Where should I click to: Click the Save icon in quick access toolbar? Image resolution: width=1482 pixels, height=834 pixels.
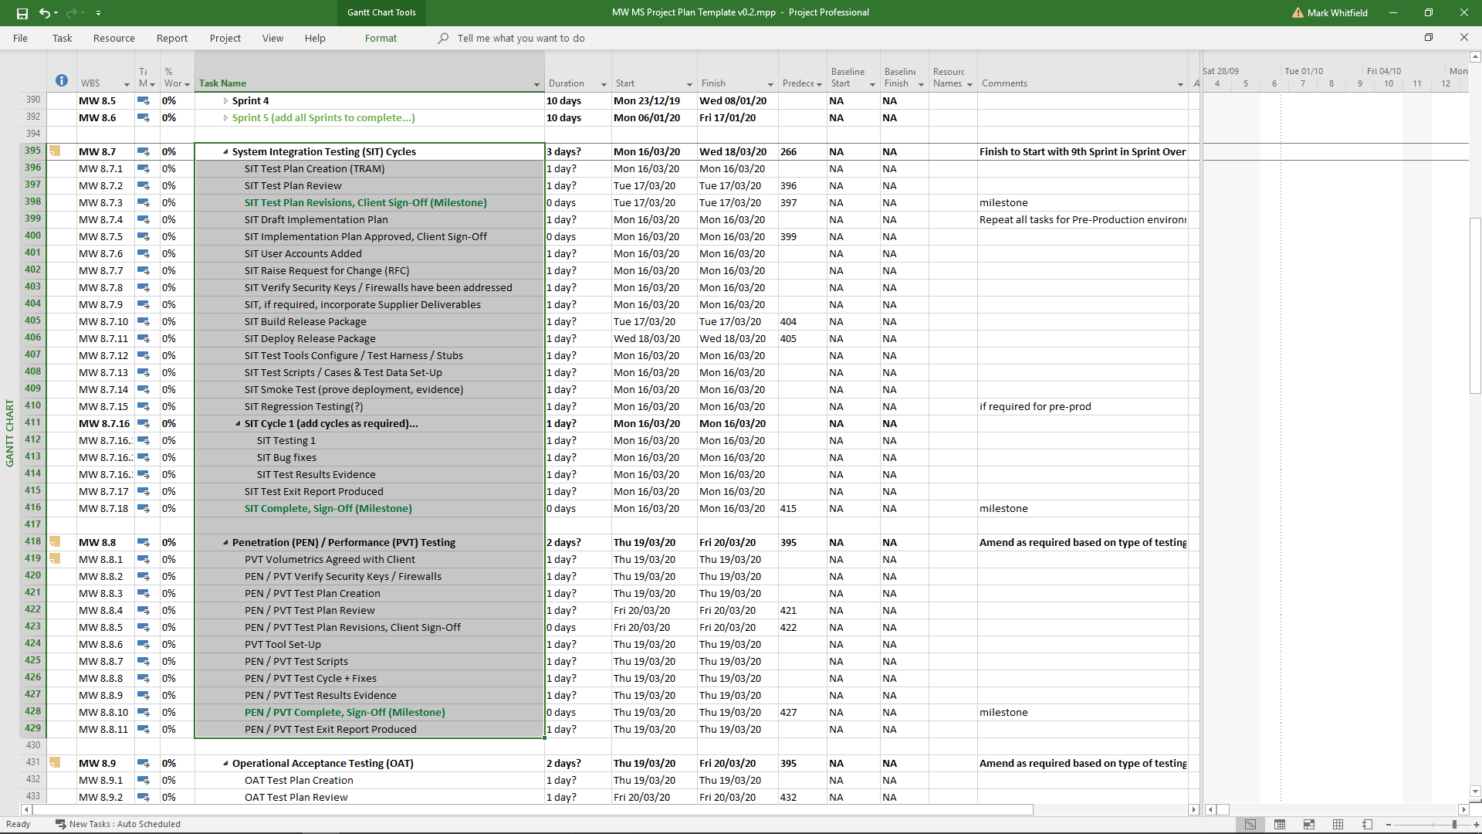[x=22, y=13]
